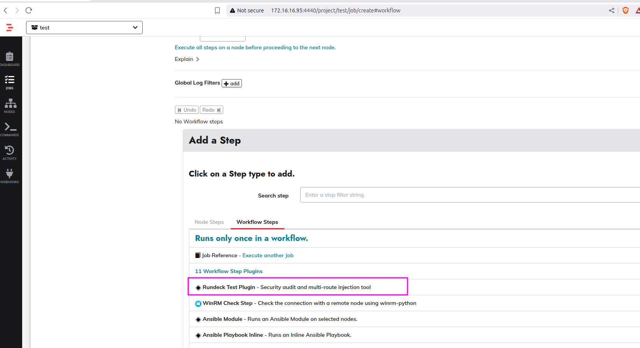Viewport: 640px width, 348px height.
Task: Open Webhooks plug icon
Action: click(x=10, y=176)
